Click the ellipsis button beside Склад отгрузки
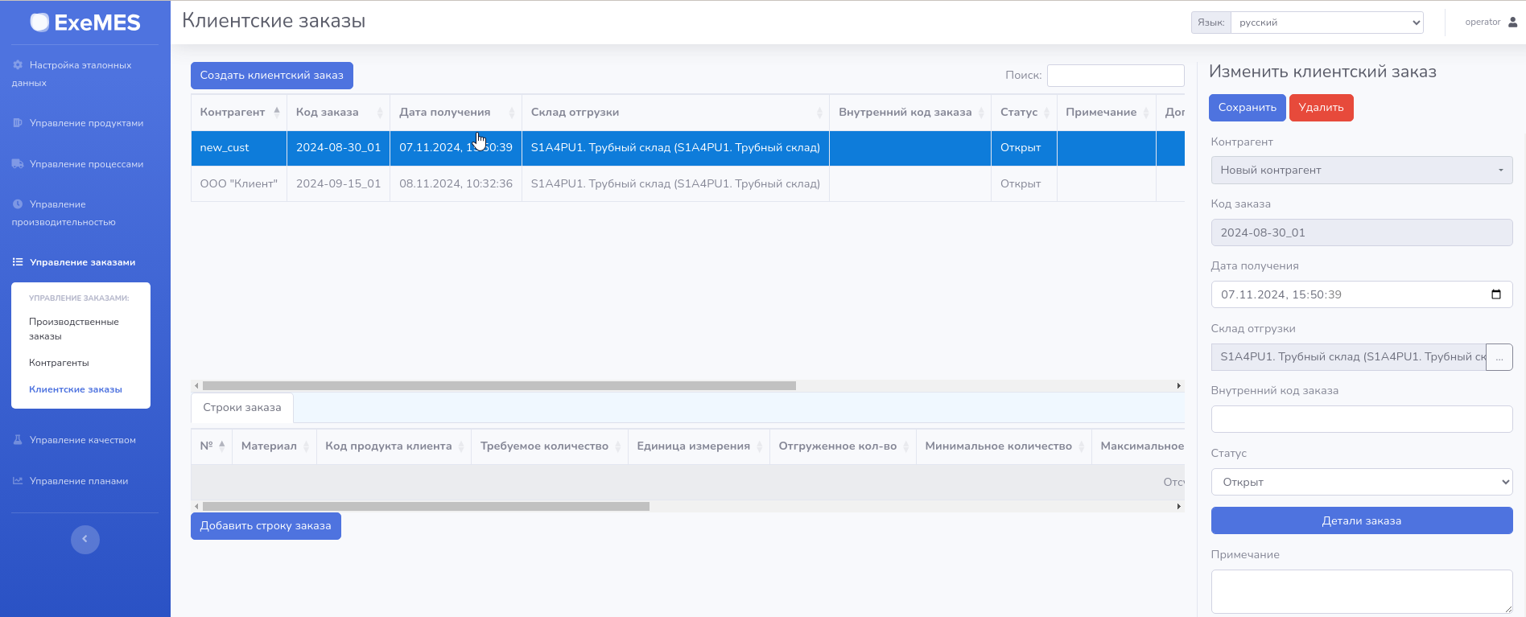 [x=1499, y=357]
